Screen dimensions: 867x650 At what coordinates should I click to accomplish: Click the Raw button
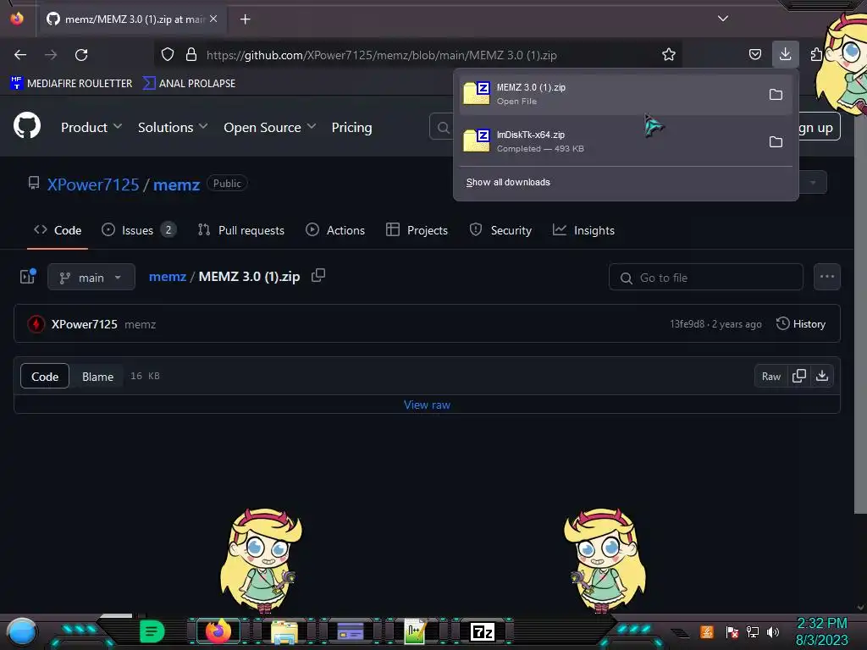click(x=771, y=377)
